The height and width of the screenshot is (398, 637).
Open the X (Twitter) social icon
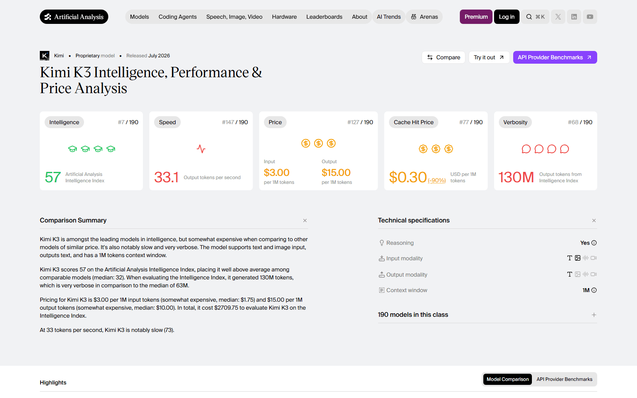[558, 17]
